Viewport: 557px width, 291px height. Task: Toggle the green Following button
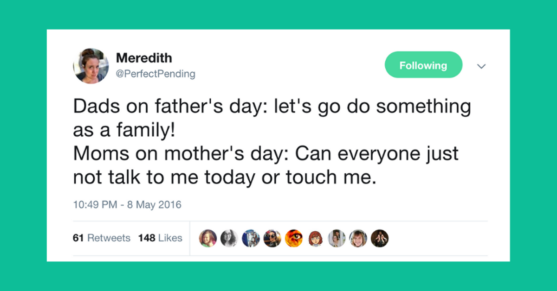[423, 65]
